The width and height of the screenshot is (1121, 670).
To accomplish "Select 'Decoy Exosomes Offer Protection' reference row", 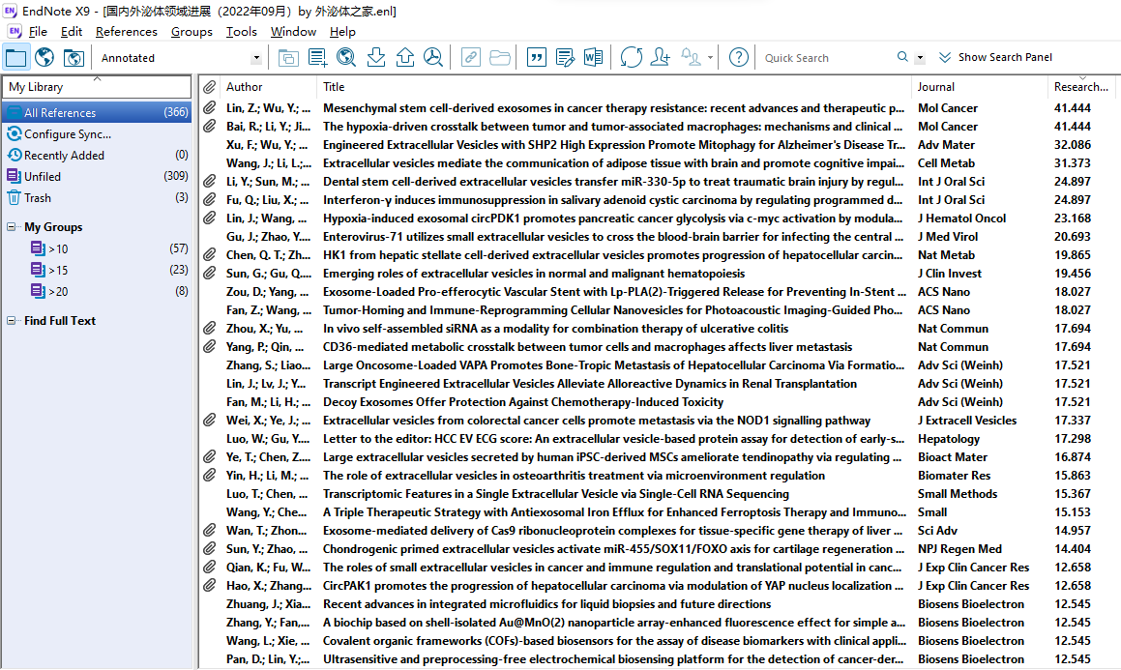I will point(660,402).
